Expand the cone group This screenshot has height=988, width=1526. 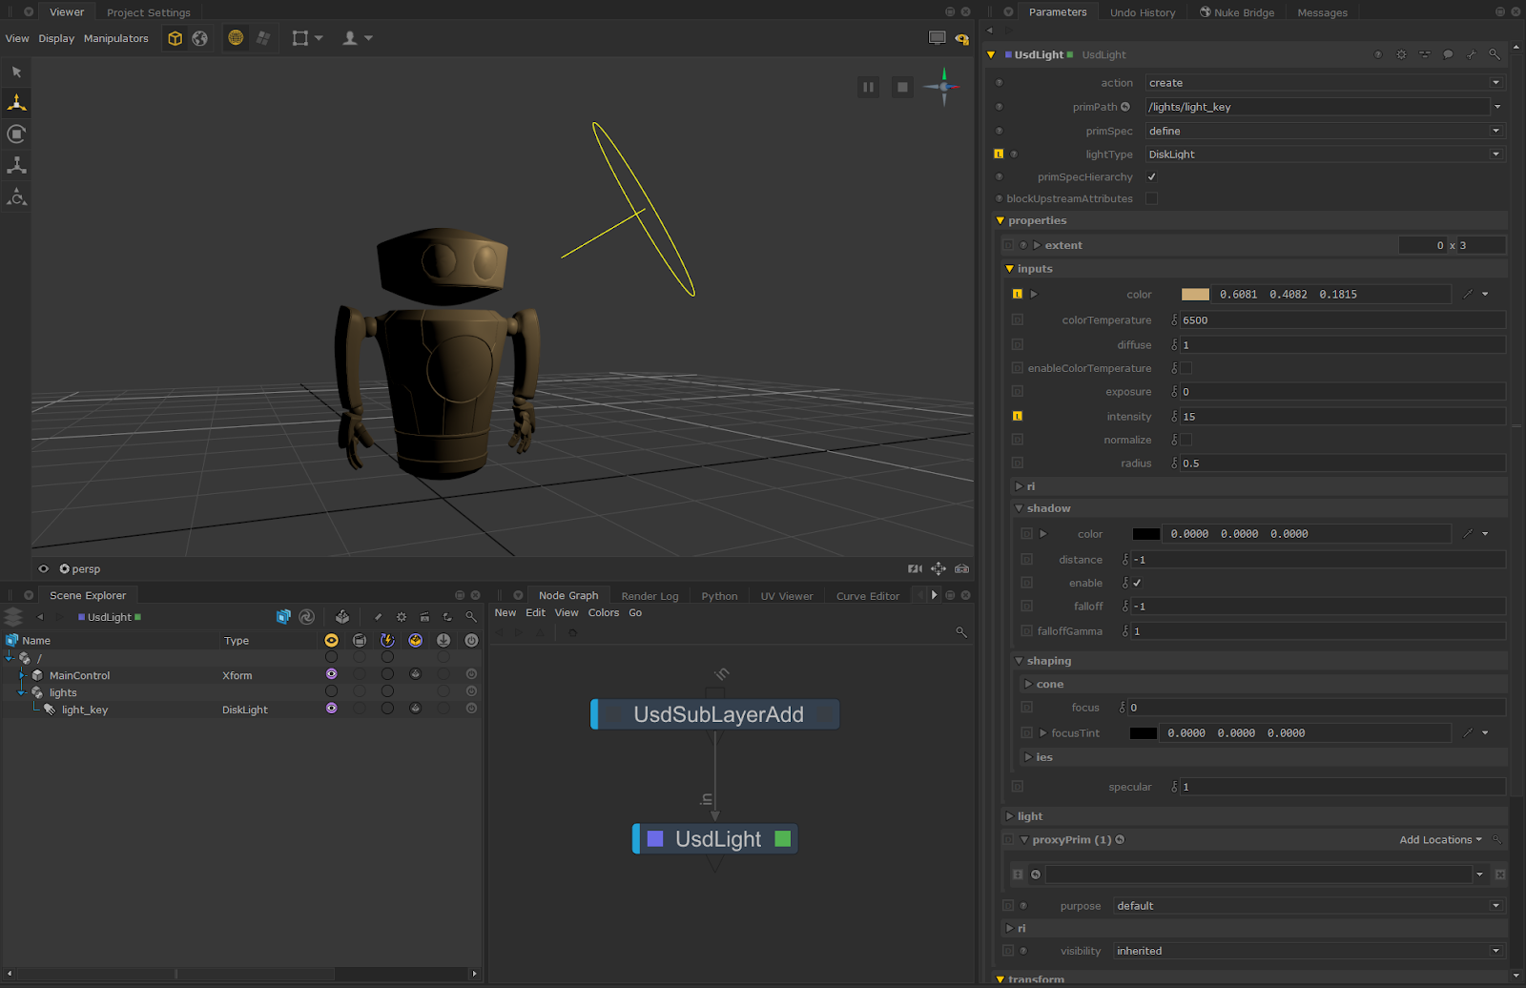[1028, 685]
